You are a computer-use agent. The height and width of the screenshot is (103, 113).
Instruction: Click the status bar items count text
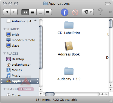pyautogui.click(x=56, y=100)
